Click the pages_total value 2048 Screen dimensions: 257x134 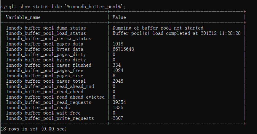118,81
